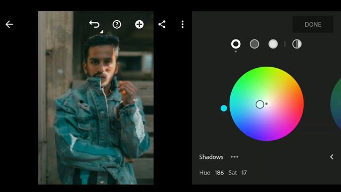
Task: Go back with the left arrow icon
Action: (9, 25)
